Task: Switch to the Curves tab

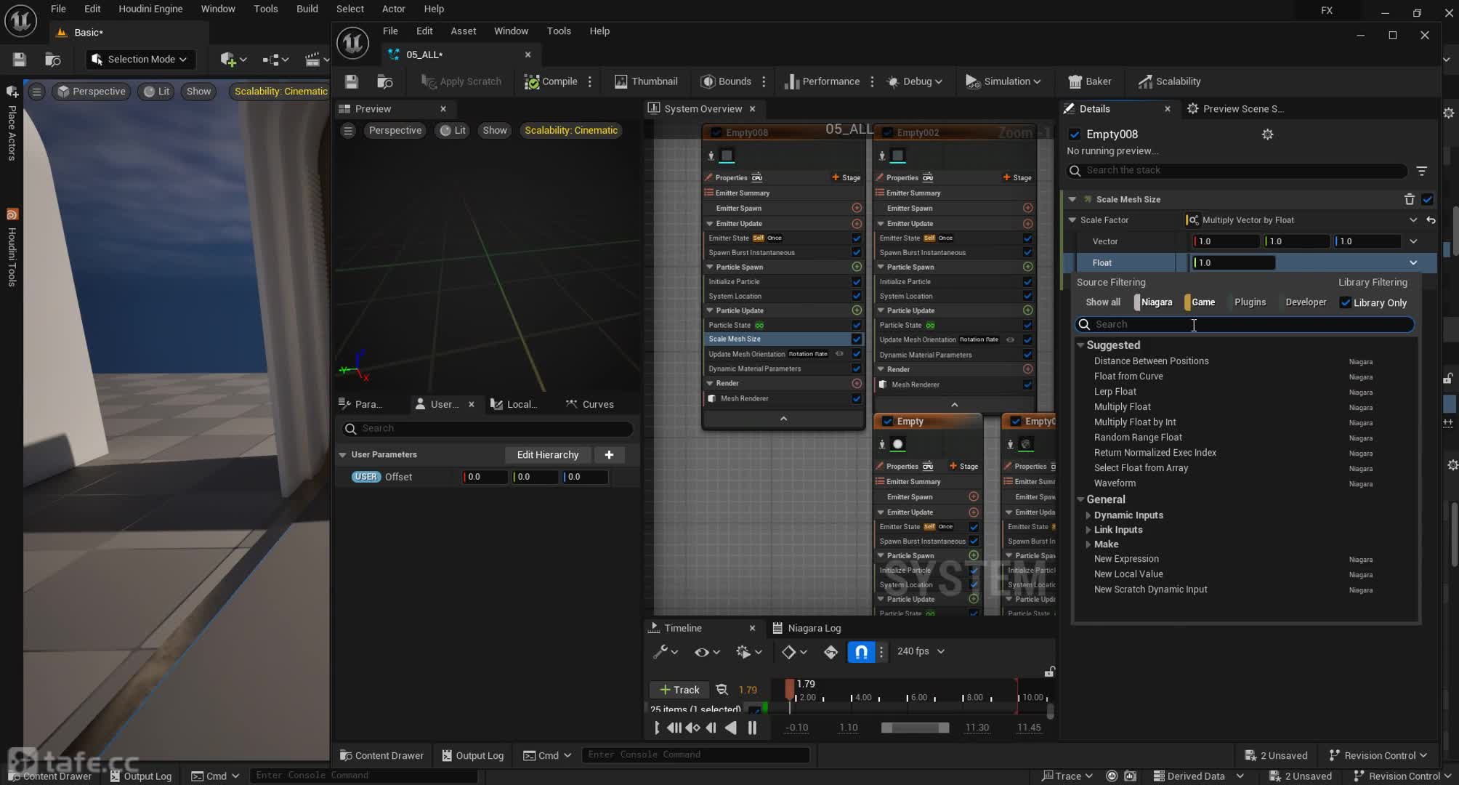Action: pos(590,405)
